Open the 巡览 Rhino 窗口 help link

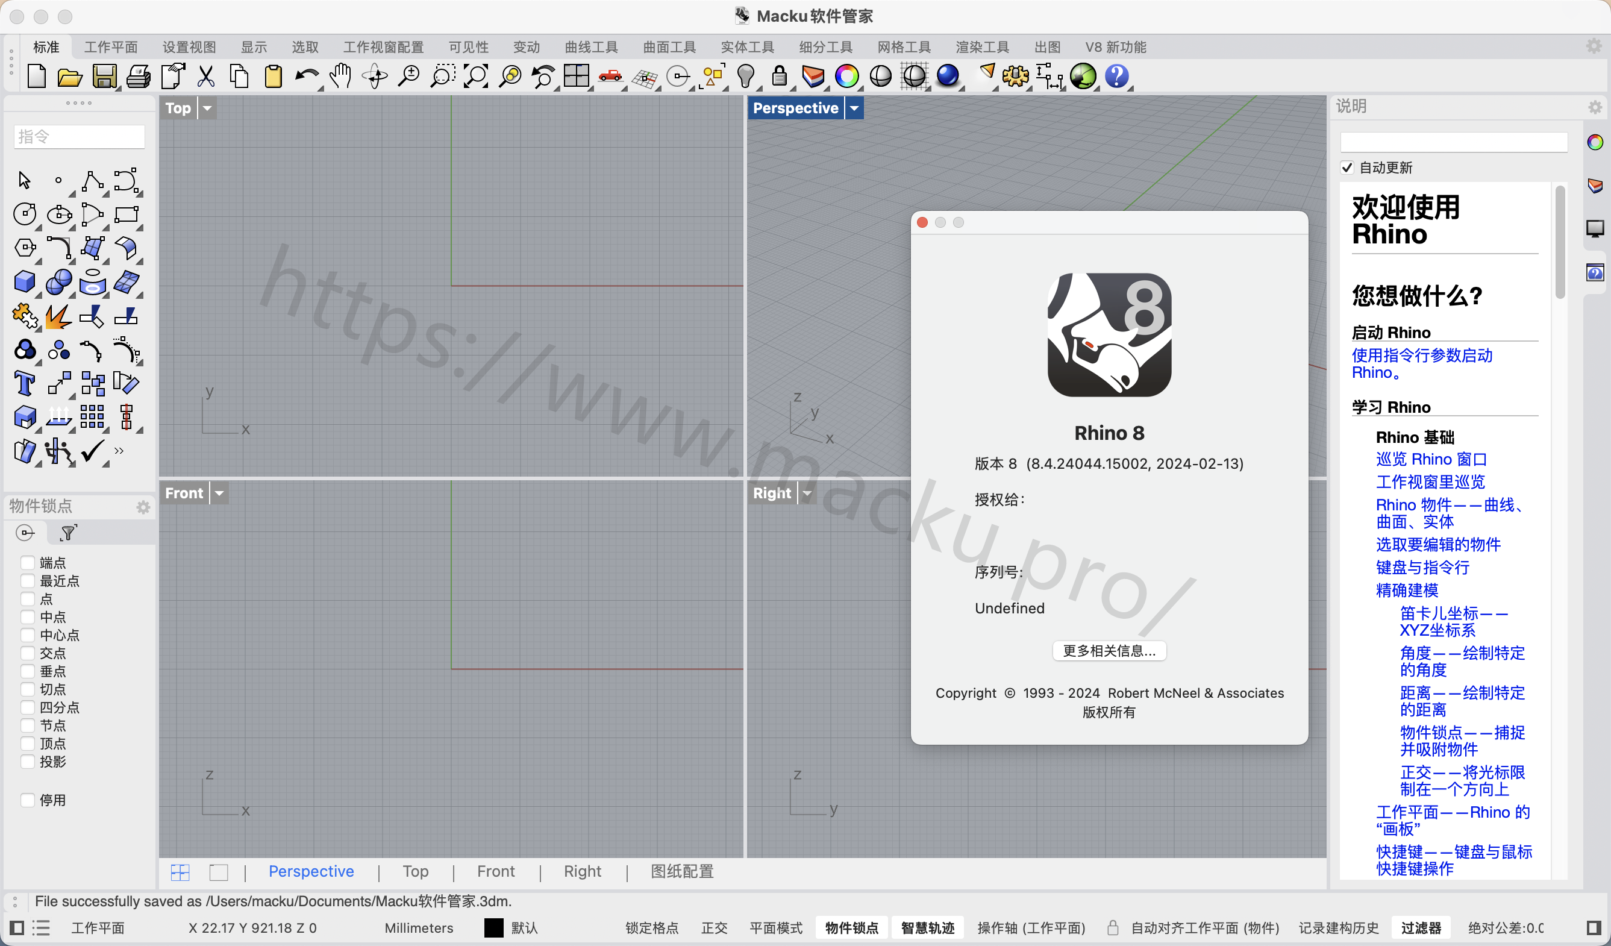(x=1431, y=459)
